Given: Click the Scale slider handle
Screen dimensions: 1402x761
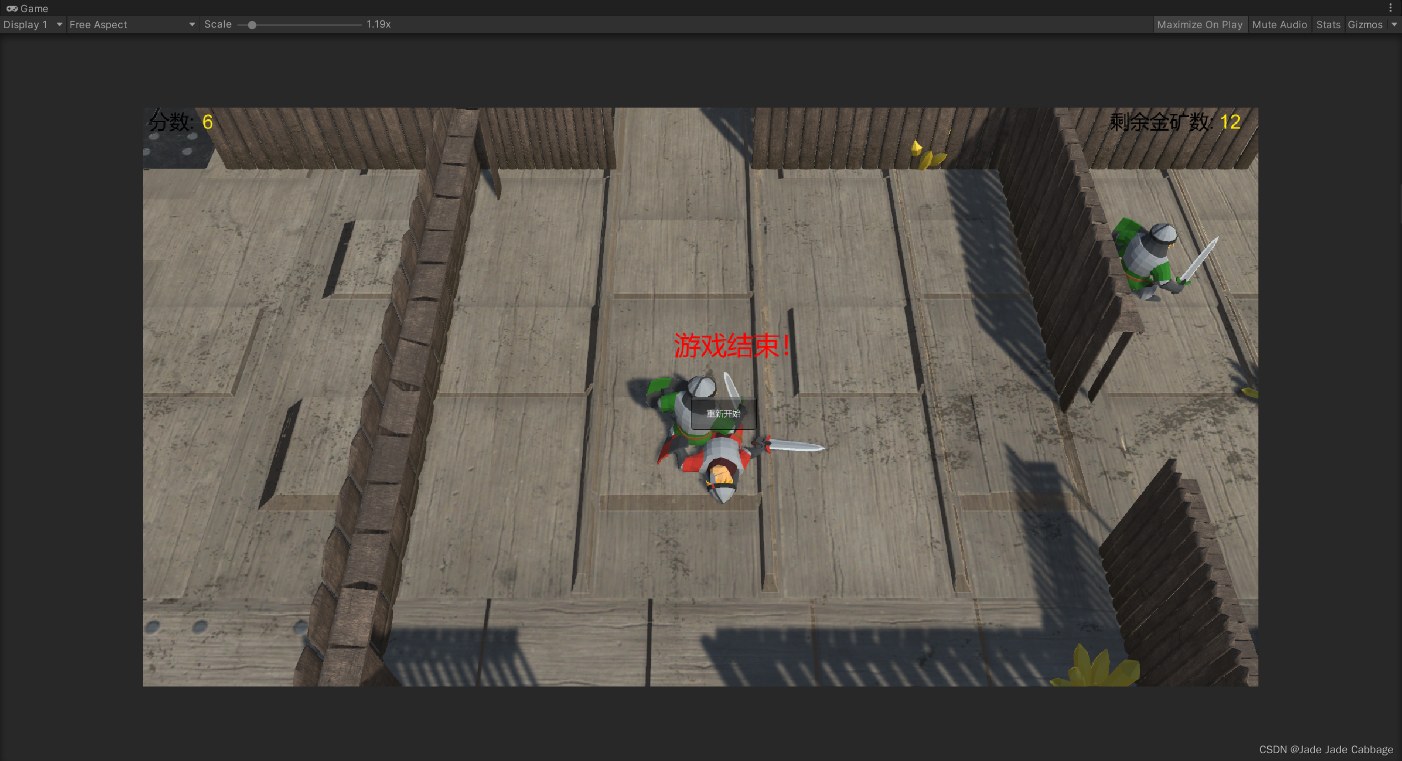Looking at the screenshot, I should coord(252,25).
